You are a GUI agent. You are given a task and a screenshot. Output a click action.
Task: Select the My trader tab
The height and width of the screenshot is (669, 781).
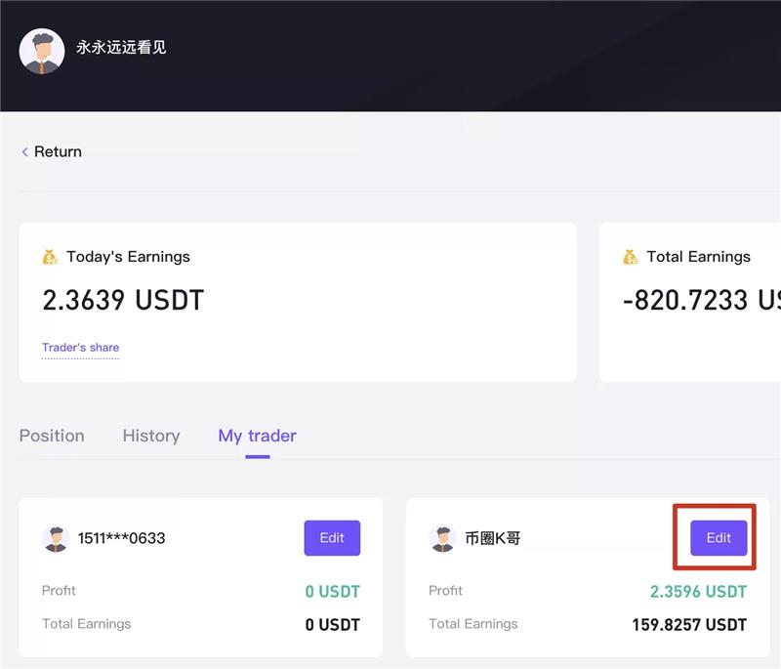[258, 436]
